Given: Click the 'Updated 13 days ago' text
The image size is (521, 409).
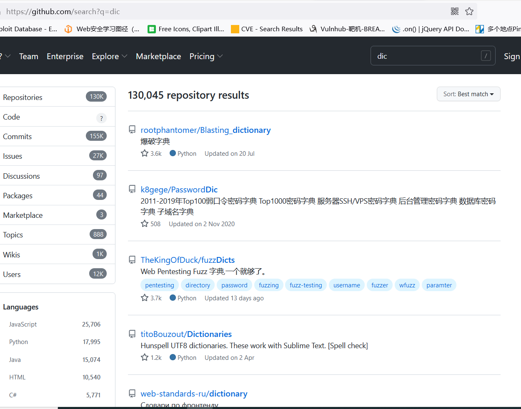Looking at the screenshot, I should [x=234, y=298].
